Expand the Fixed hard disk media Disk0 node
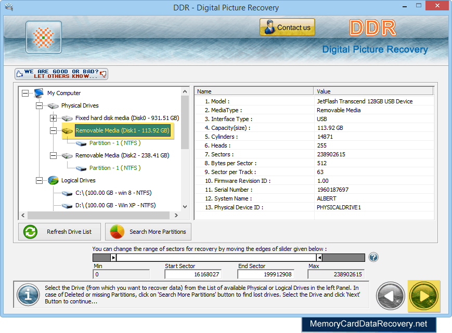Screen dimensions: 452x333 click(53, 118)
